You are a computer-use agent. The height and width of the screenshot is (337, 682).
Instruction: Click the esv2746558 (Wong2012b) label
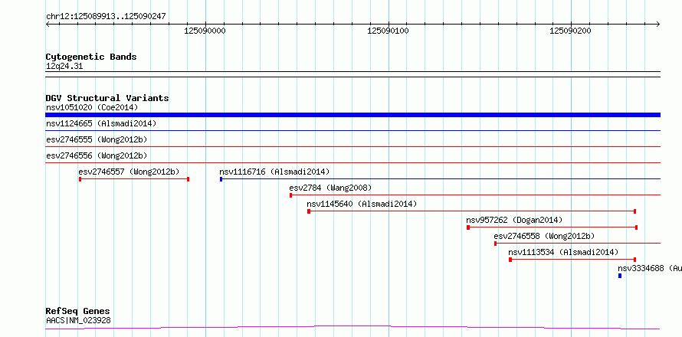[x=544, y=236]
